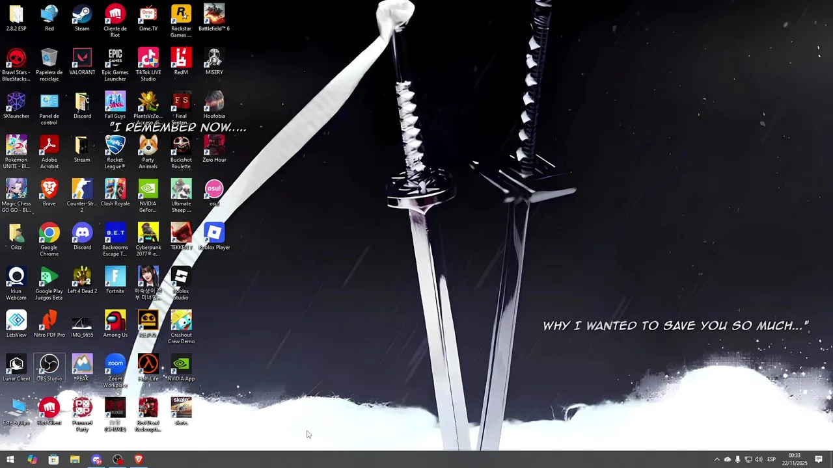Open Nitro PDF Pro shortcut
The height and width of the screenshot is (468, 833).
(49, 324)
